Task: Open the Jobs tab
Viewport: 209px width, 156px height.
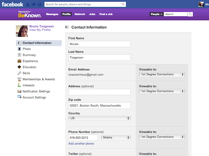Action: tap(92, 14)
